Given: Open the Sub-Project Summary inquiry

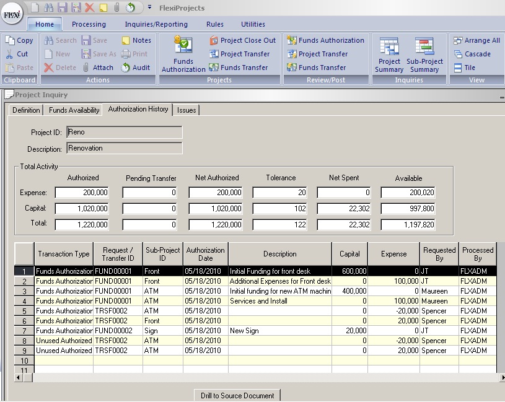Looking at the screenshot, I should [x=424, y=55].
